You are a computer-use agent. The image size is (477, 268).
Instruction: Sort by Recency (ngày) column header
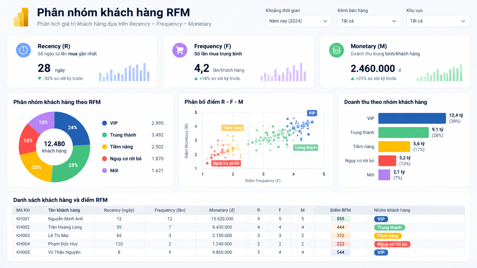tap(119, 210)
